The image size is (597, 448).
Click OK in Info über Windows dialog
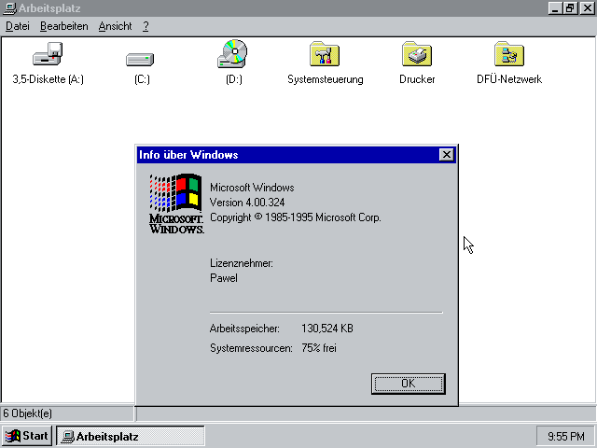[409, 384]
